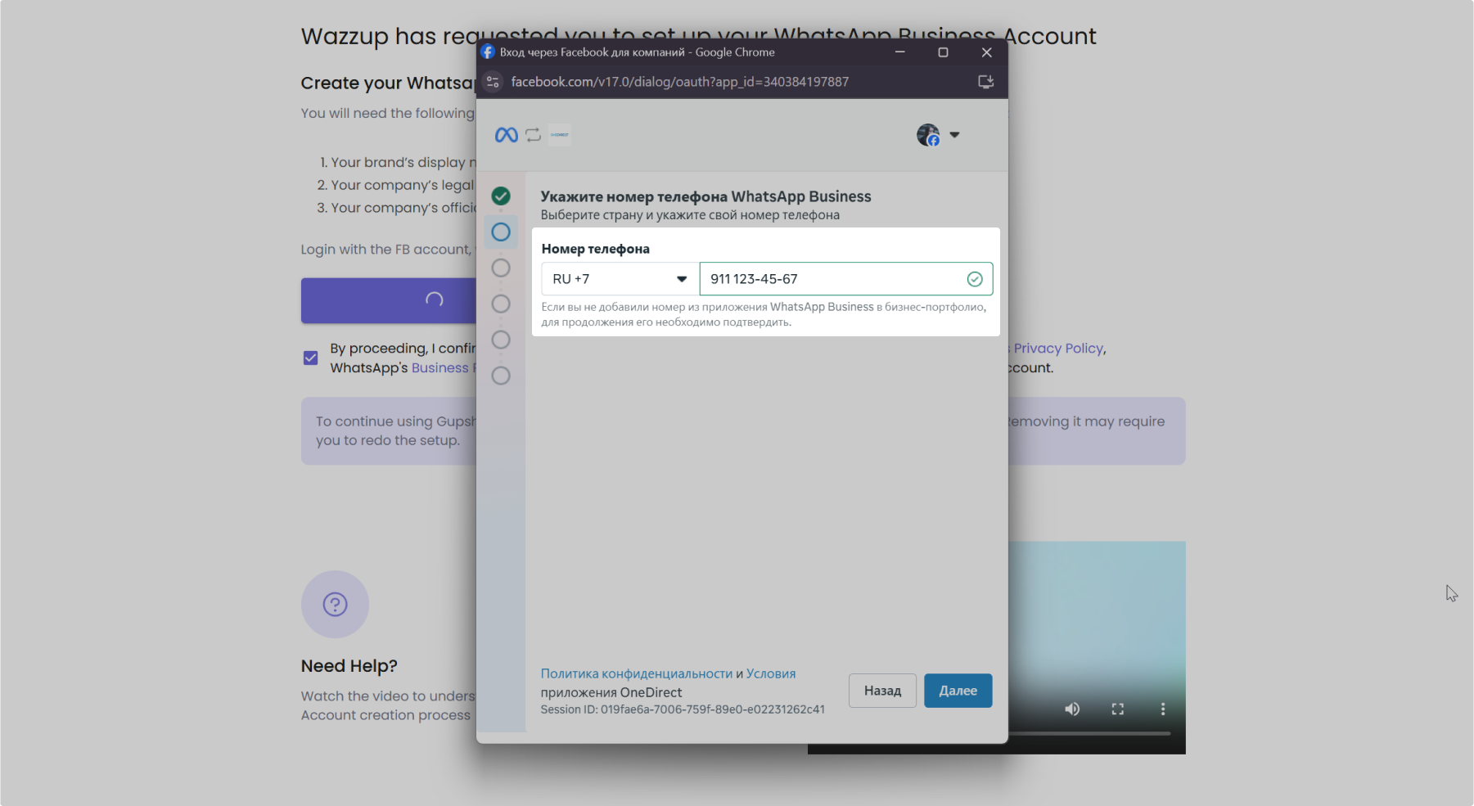Click the site info icon in the address bar

tap(493, 82)
